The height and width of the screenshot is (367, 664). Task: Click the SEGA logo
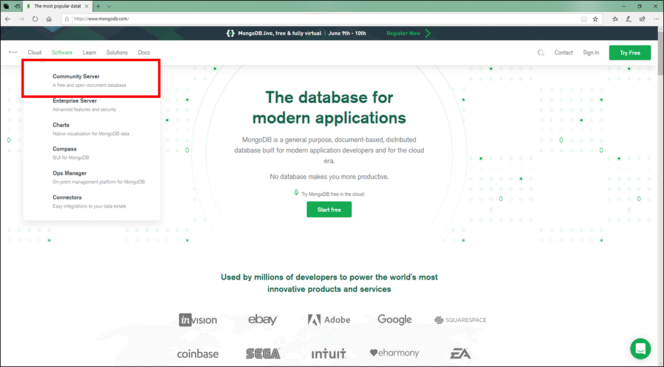click(x=263, y=354)
